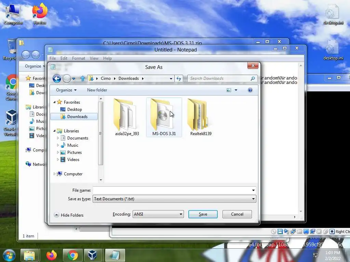
Task: Select the aida32pe_393 folder
Action: point(127,117)
